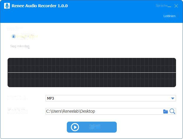Image resolution: width=183 pixels, height=139 pixels.
Task: Select the Sieg mikrofon sound source option
Action: 20,46
